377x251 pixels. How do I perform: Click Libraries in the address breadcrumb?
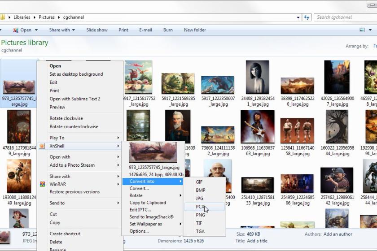22,17
